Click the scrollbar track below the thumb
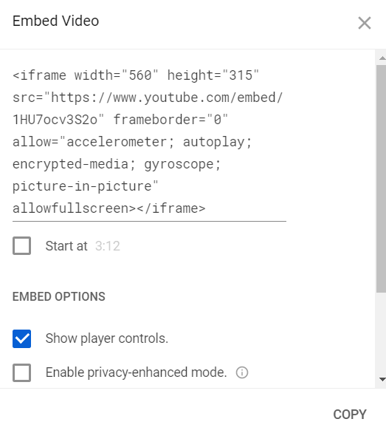Viewport: 386px width, 436px height. point(381,334)
